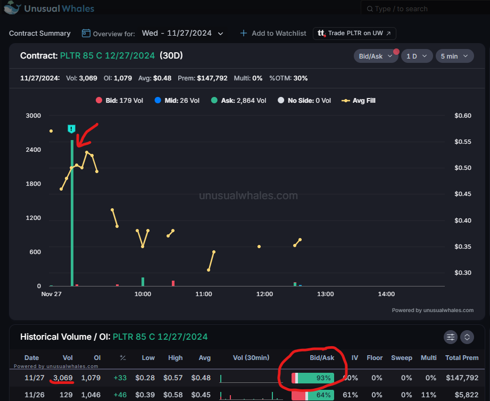The image size is (490, 401).
Task: Click the 11/26 Vol (30min) sparkline
Action: (x=251, y=395)
